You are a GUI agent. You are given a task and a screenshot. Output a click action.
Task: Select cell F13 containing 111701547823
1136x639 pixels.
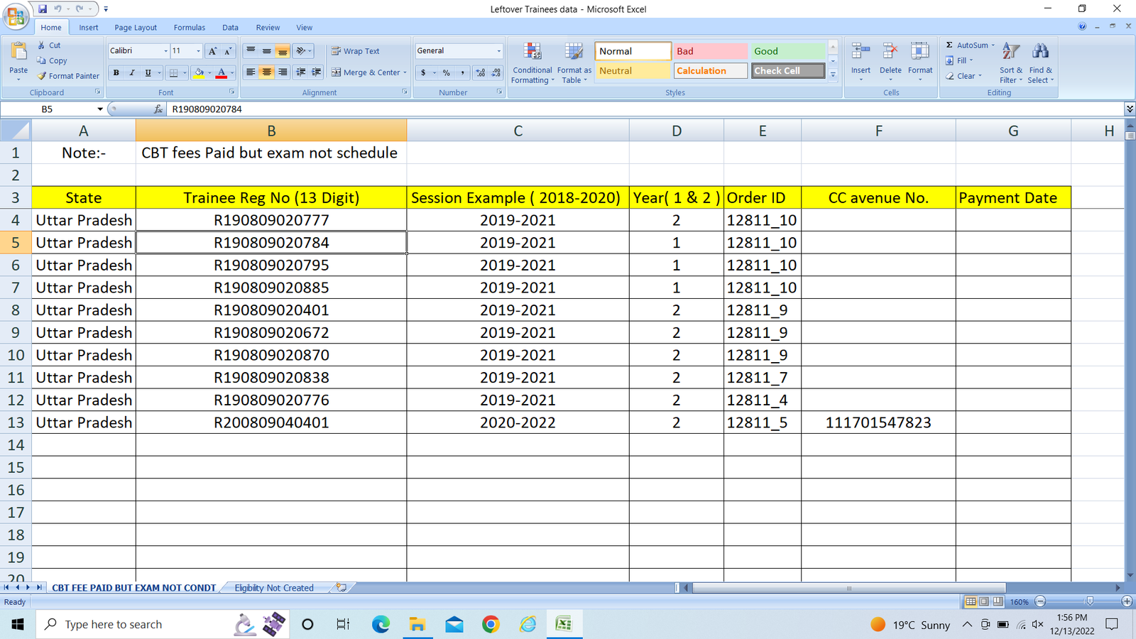pyautogui.click(x=878, y=422)
